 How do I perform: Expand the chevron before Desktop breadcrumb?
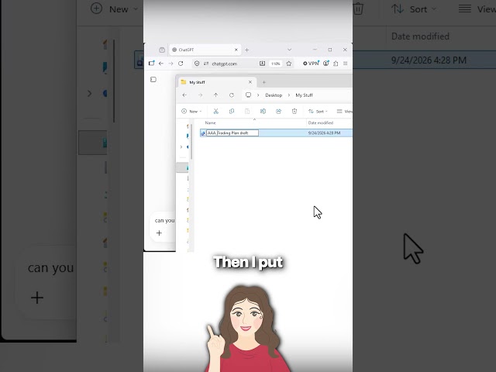coord(258,95)
